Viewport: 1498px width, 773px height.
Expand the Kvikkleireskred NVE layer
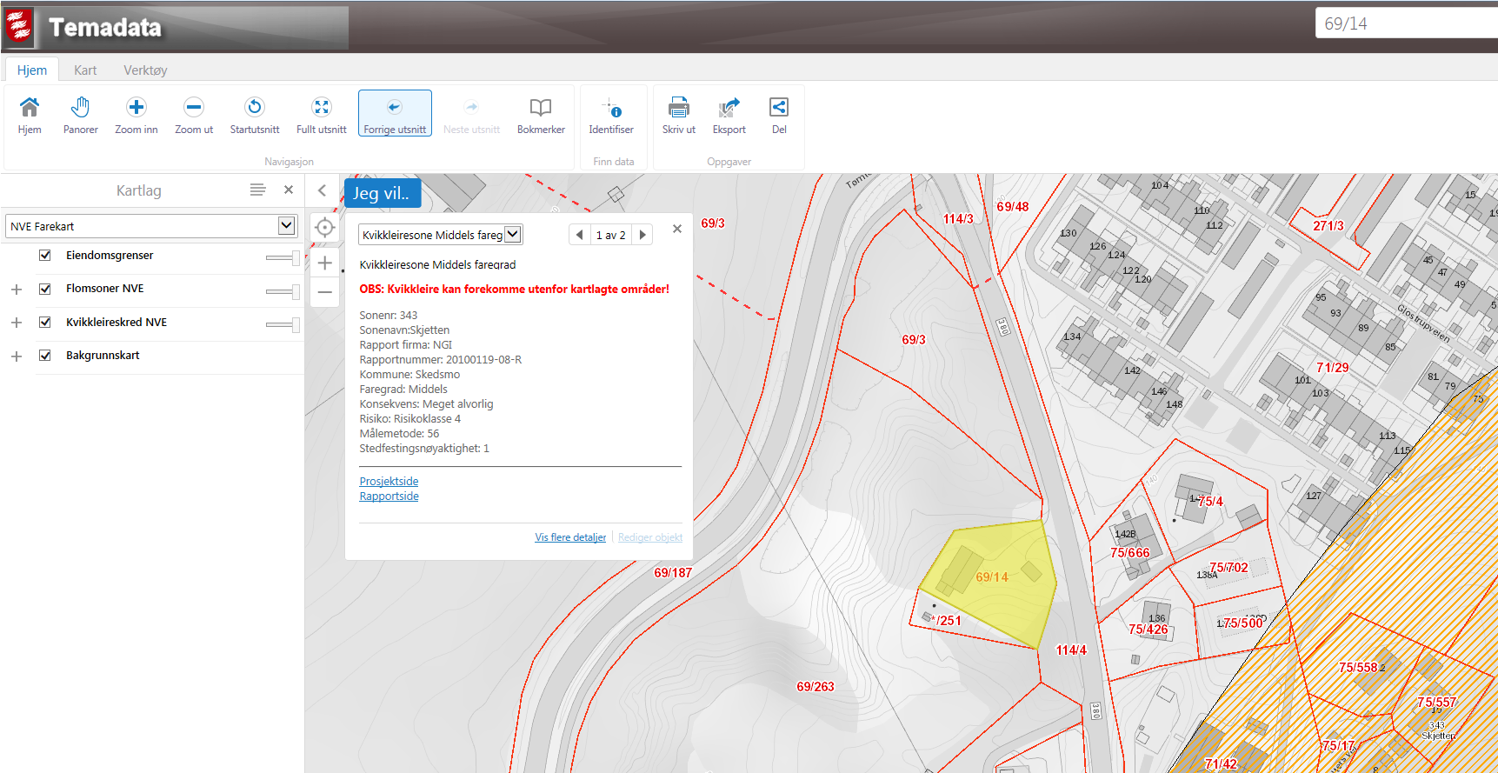point(16,323)
